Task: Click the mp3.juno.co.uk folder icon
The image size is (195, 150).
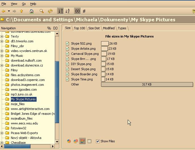Action: (7, 94)
